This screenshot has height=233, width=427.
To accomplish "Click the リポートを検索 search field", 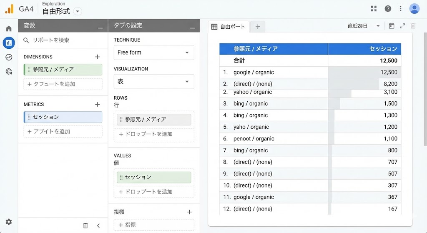I will [63, 40].
